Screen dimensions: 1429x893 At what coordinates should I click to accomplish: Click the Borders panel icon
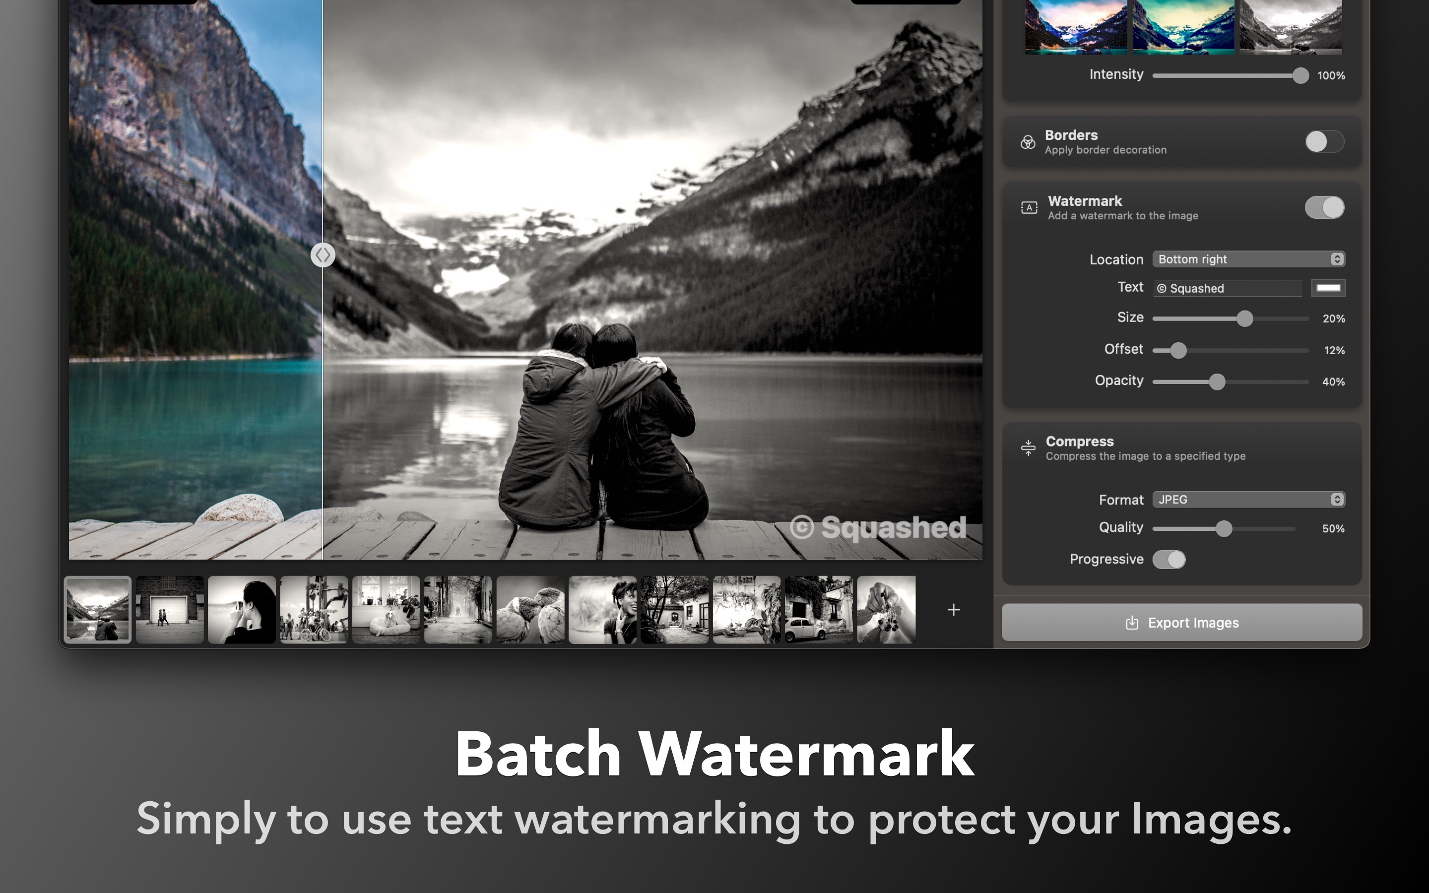[x=1029, y=142]
